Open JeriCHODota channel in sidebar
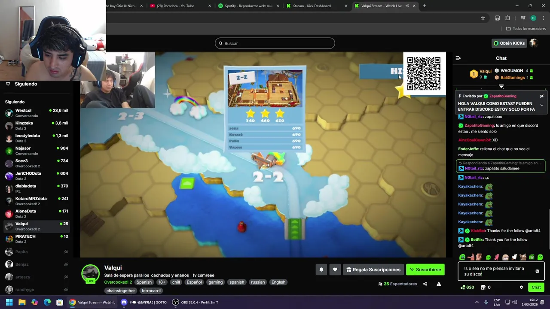This screenshot has height=309, width=550. (37, 176)
